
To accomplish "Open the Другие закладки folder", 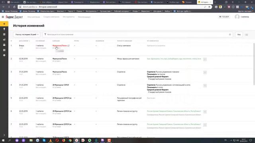I will click(x=245, y=11).
